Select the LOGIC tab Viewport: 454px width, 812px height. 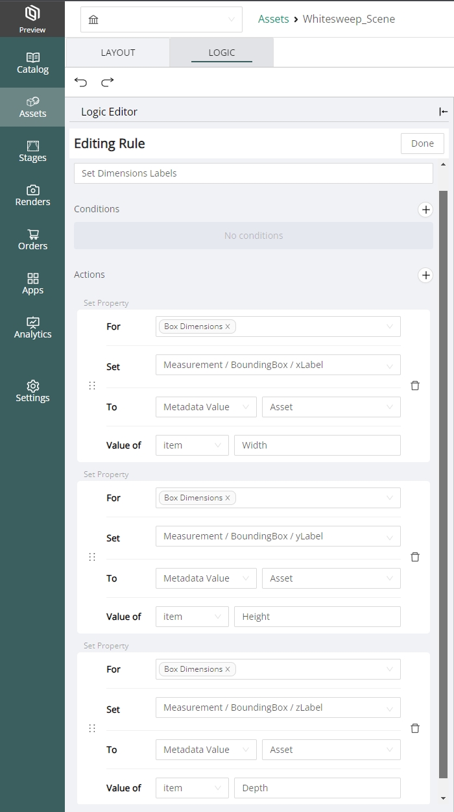point(221,53)
